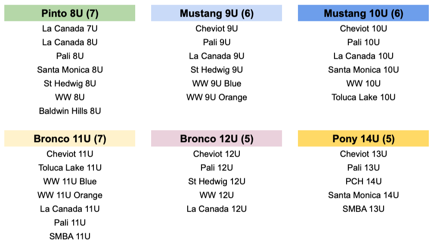
Task: Click the Santa Monica 8U entry
Action: (x=70, y=70)
